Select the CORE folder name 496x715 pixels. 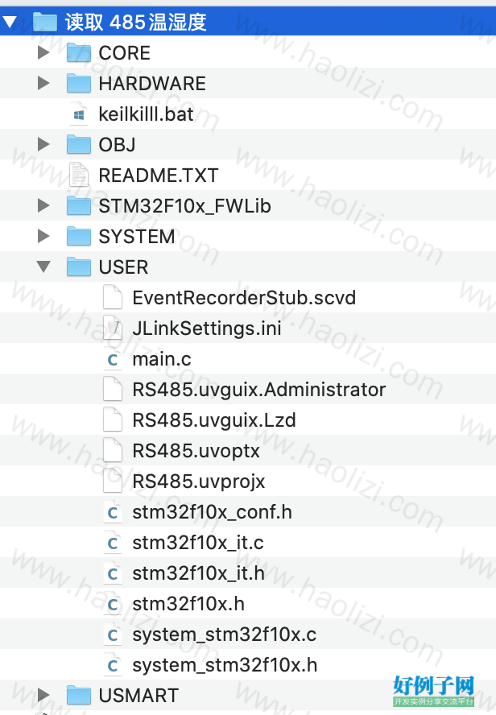125,53
